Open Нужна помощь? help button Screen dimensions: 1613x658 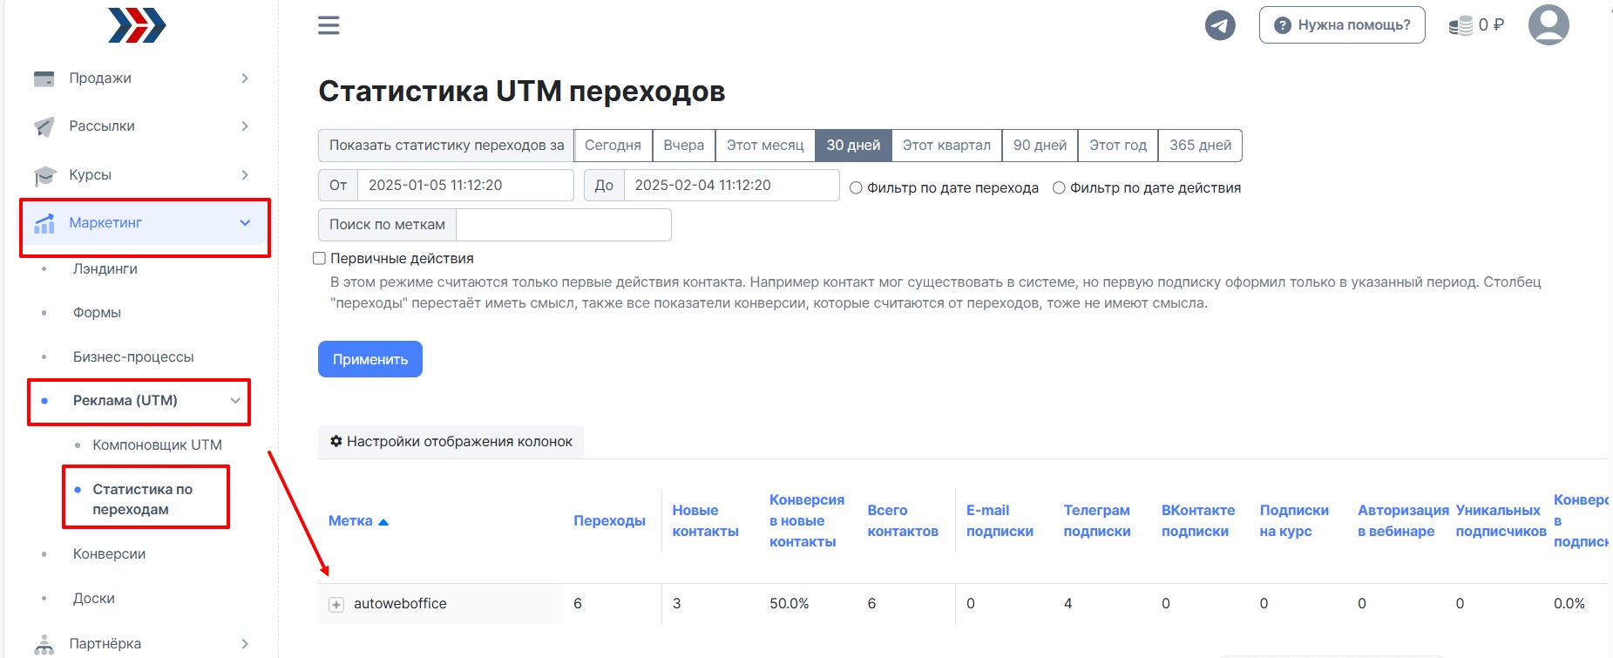pyautogui.click(x=1342, y=25)
